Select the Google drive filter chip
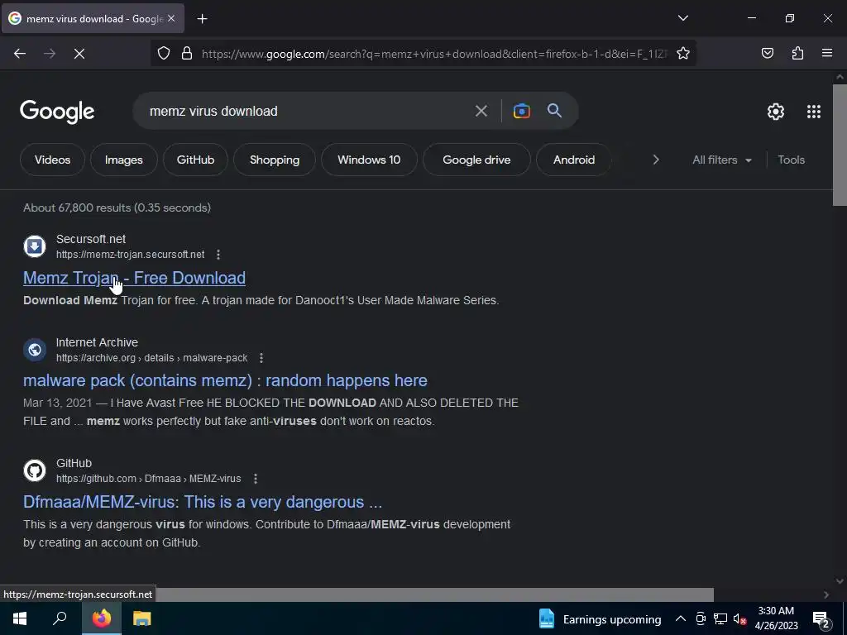This screenshot has width=847, height=635. (476, 160)
